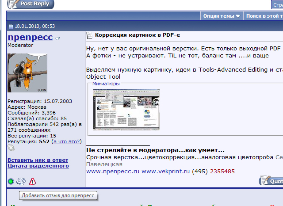Click the document icon before the post title
283x206 pixels.
90,35
